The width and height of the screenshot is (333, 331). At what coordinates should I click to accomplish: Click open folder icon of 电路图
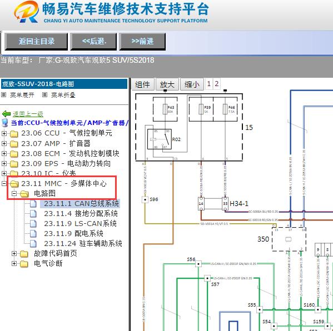[x=24, y=194]
